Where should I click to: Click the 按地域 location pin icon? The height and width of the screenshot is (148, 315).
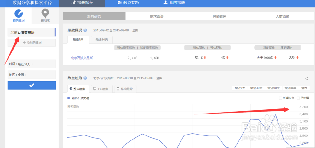pyautogui.click(x=45, y=13)
